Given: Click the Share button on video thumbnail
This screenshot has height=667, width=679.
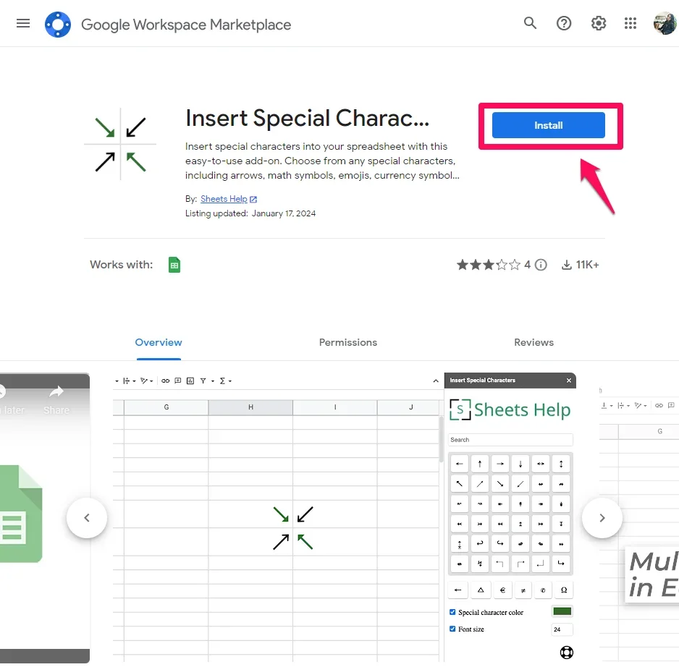Looking at the screenshot, I should pos(56,400).
